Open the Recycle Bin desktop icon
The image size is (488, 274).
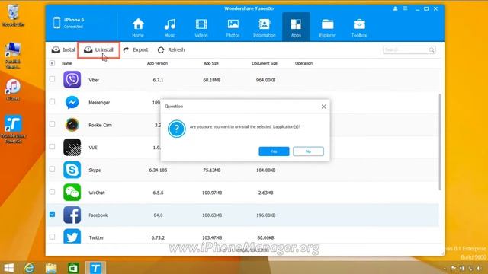click(13, 15)
